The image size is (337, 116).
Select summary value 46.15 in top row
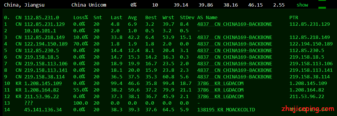point(255,5)
